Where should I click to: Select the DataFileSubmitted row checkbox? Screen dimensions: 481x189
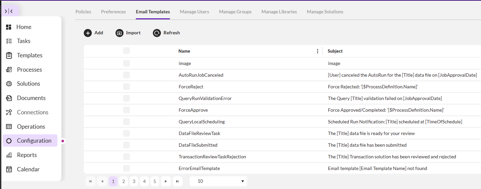[x=127, y=145]
